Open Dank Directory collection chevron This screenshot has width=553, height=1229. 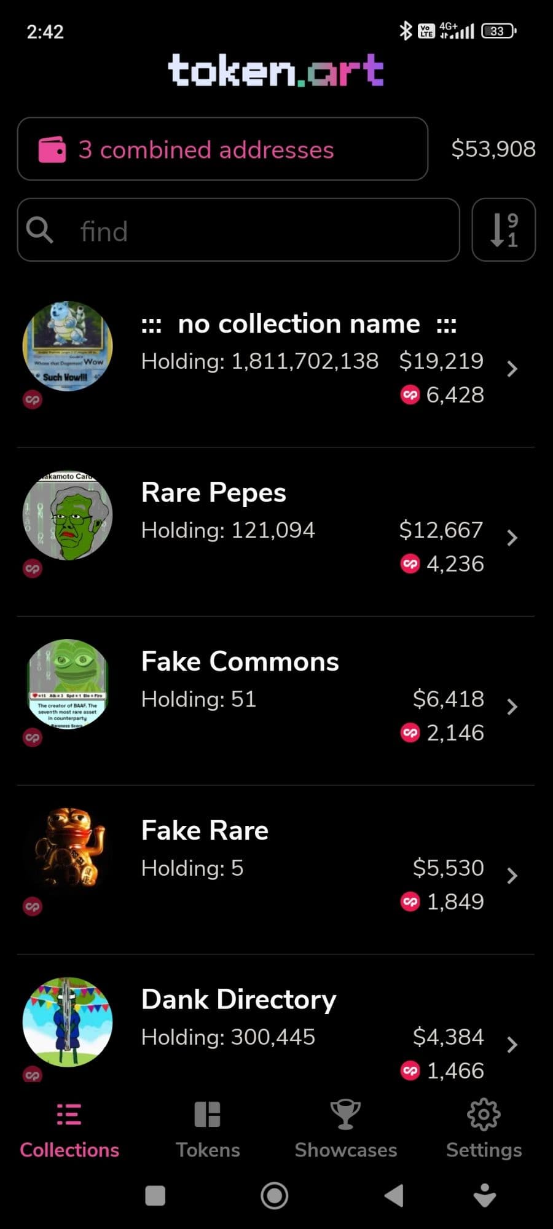(512, 1045)
